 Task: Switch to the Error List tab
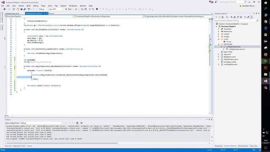8,146
